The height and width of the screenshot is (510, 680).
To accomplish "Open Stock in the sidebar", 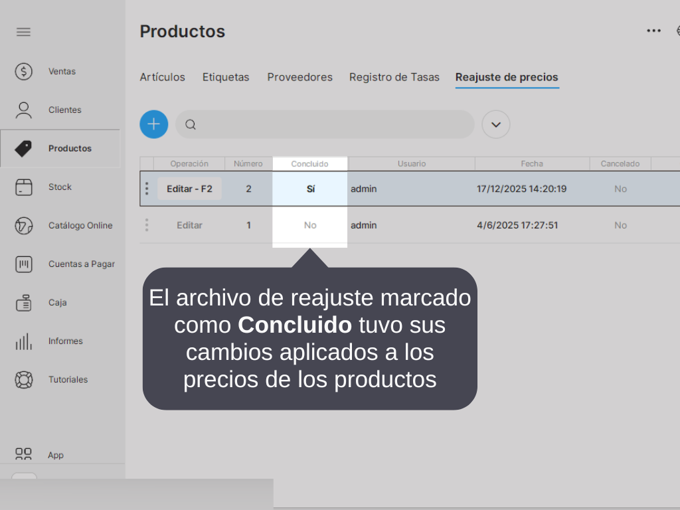I will coord(60,187).
